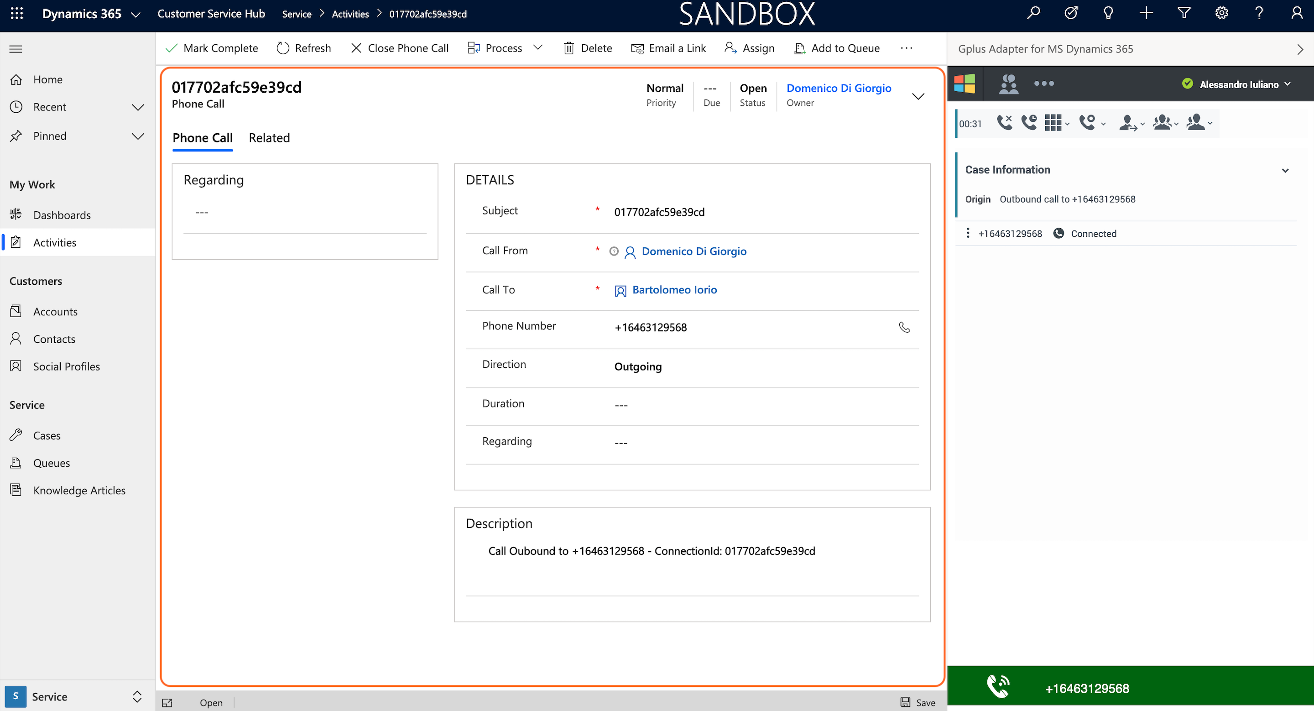Open the help question mark icon
Image resolution: width=1314 pixels, height=711 pixels.
pyautogui.click(x=1259, y=13)
